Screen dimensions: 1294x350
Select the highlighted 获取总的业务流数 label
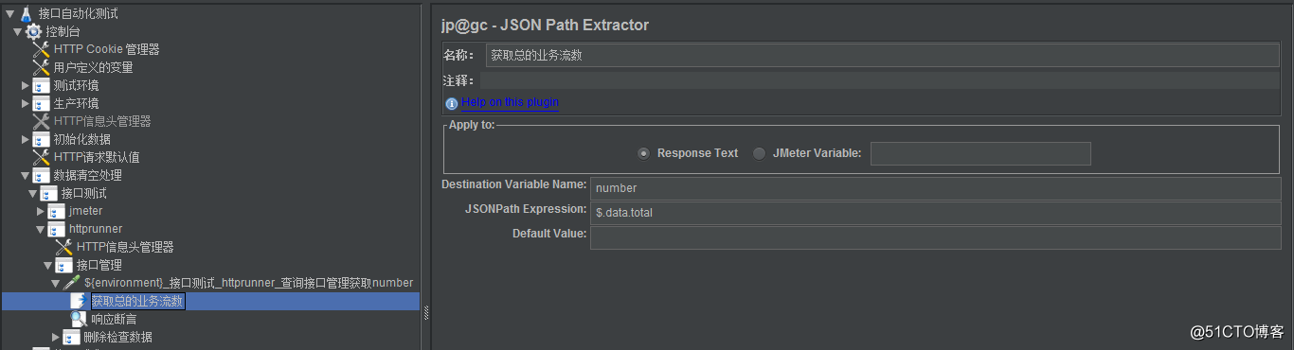tap(137, 301)
